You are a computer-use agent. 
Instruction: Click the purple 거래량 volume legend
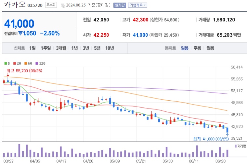(240, 146)
